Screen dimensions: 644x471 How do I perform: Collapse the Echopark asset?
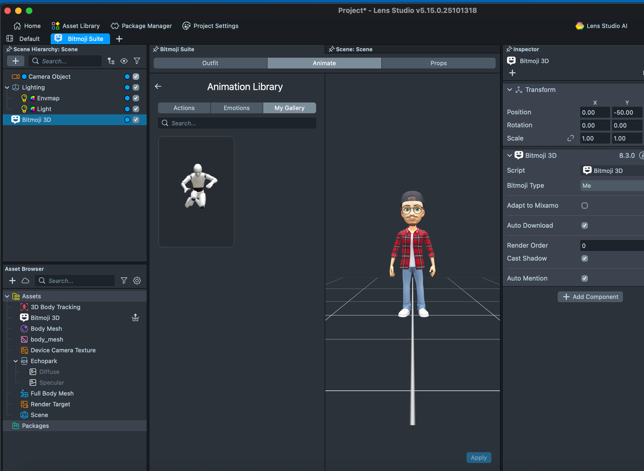[15, 361]
